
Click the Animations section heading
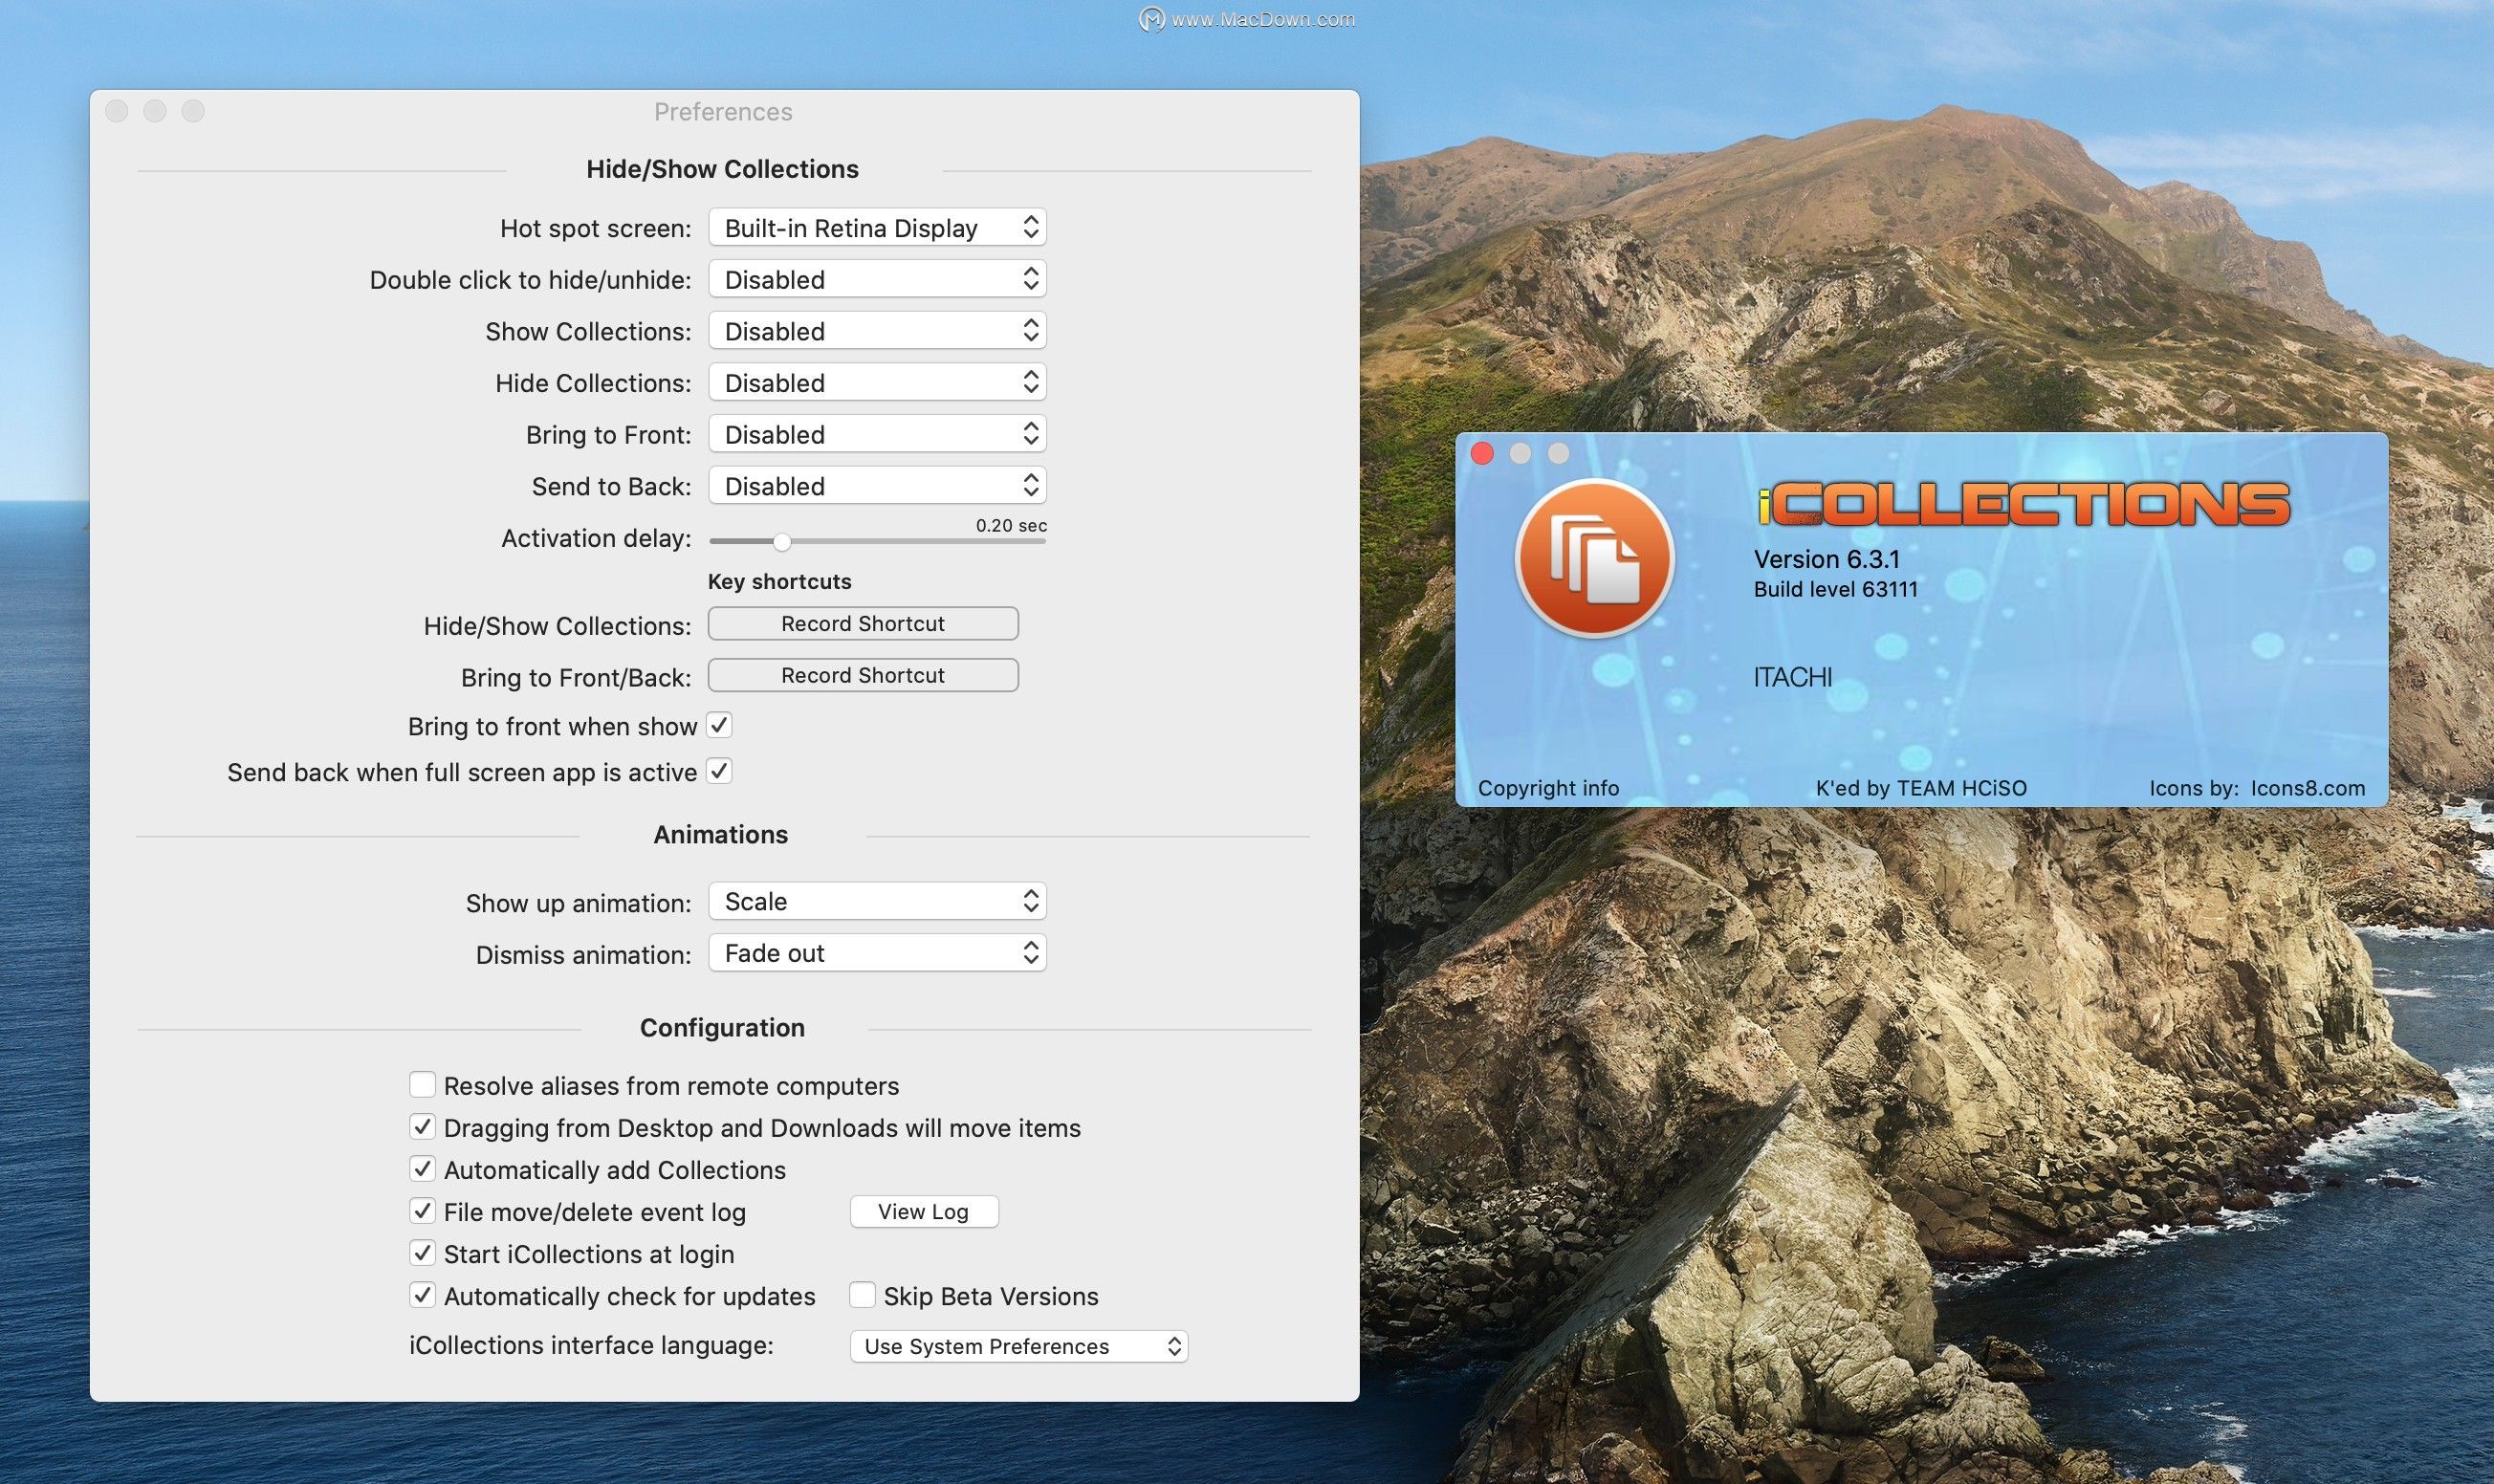tap(721, 834)
